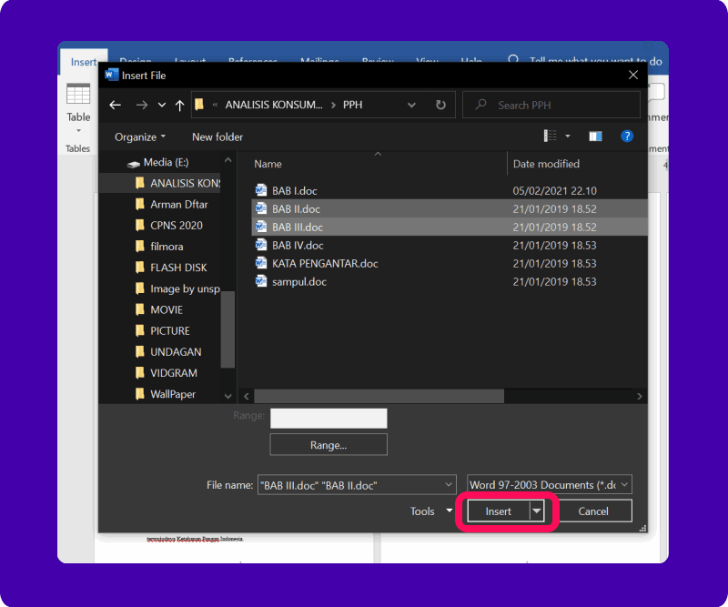Click the Refresh folder icon

[x=440, y=105]
